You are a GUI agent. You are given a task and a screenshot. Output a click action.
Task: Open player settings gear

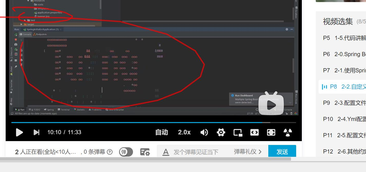[x=221, y=132]
